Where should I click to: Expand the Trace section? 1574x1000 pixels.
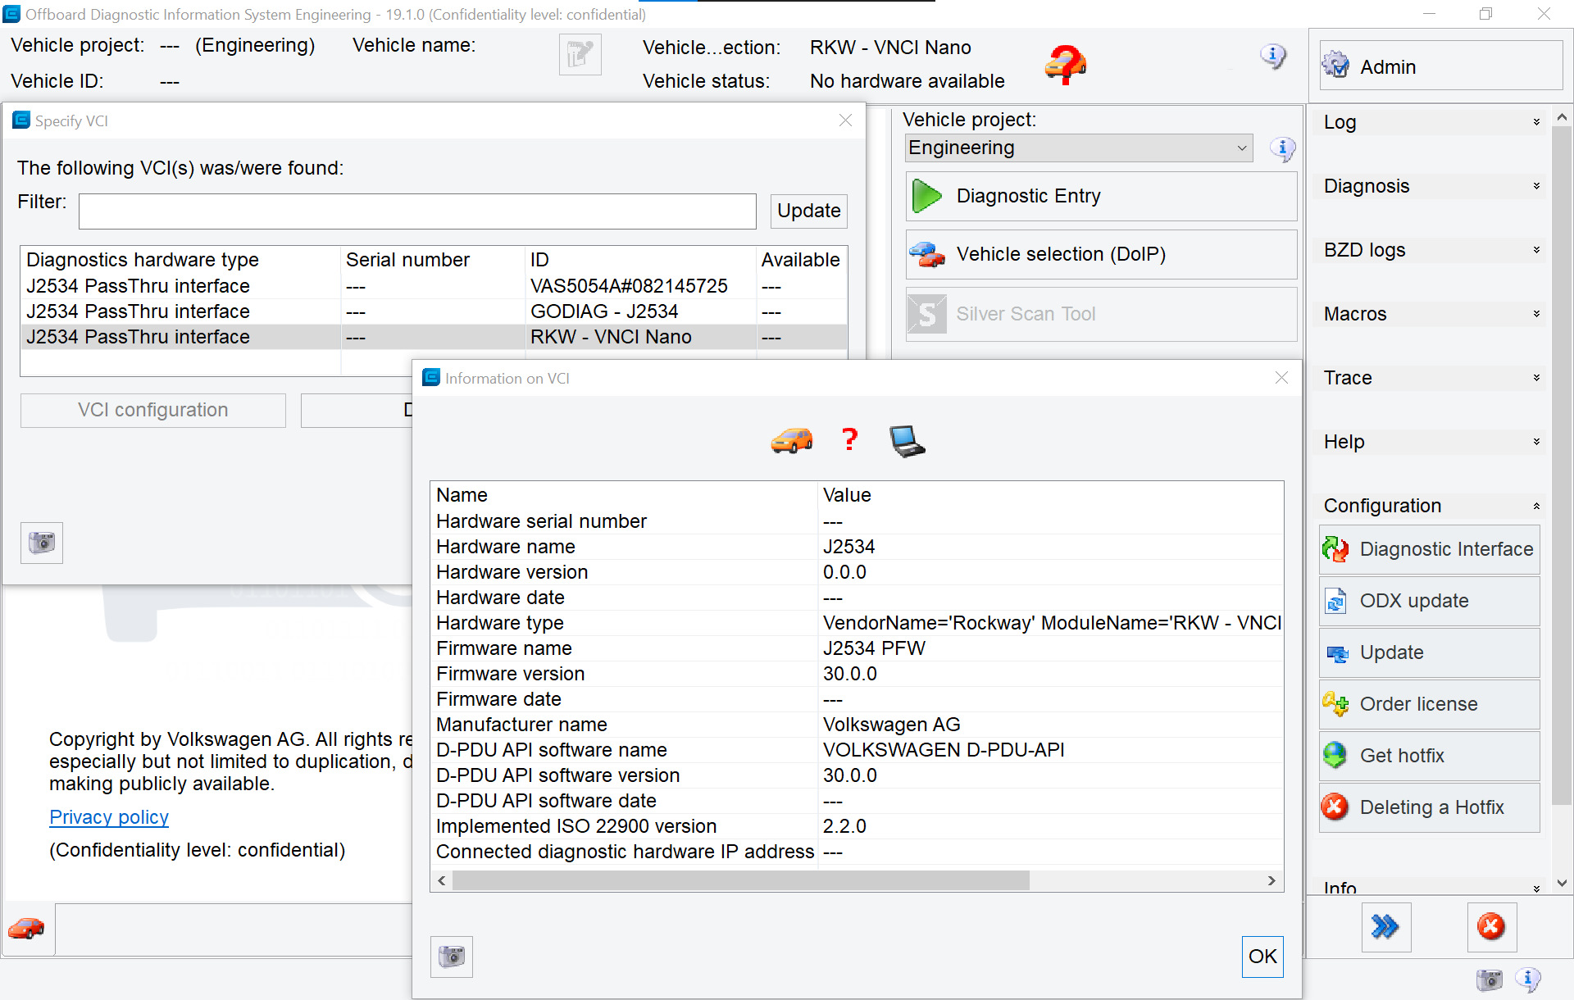[x=1431, y=378]
